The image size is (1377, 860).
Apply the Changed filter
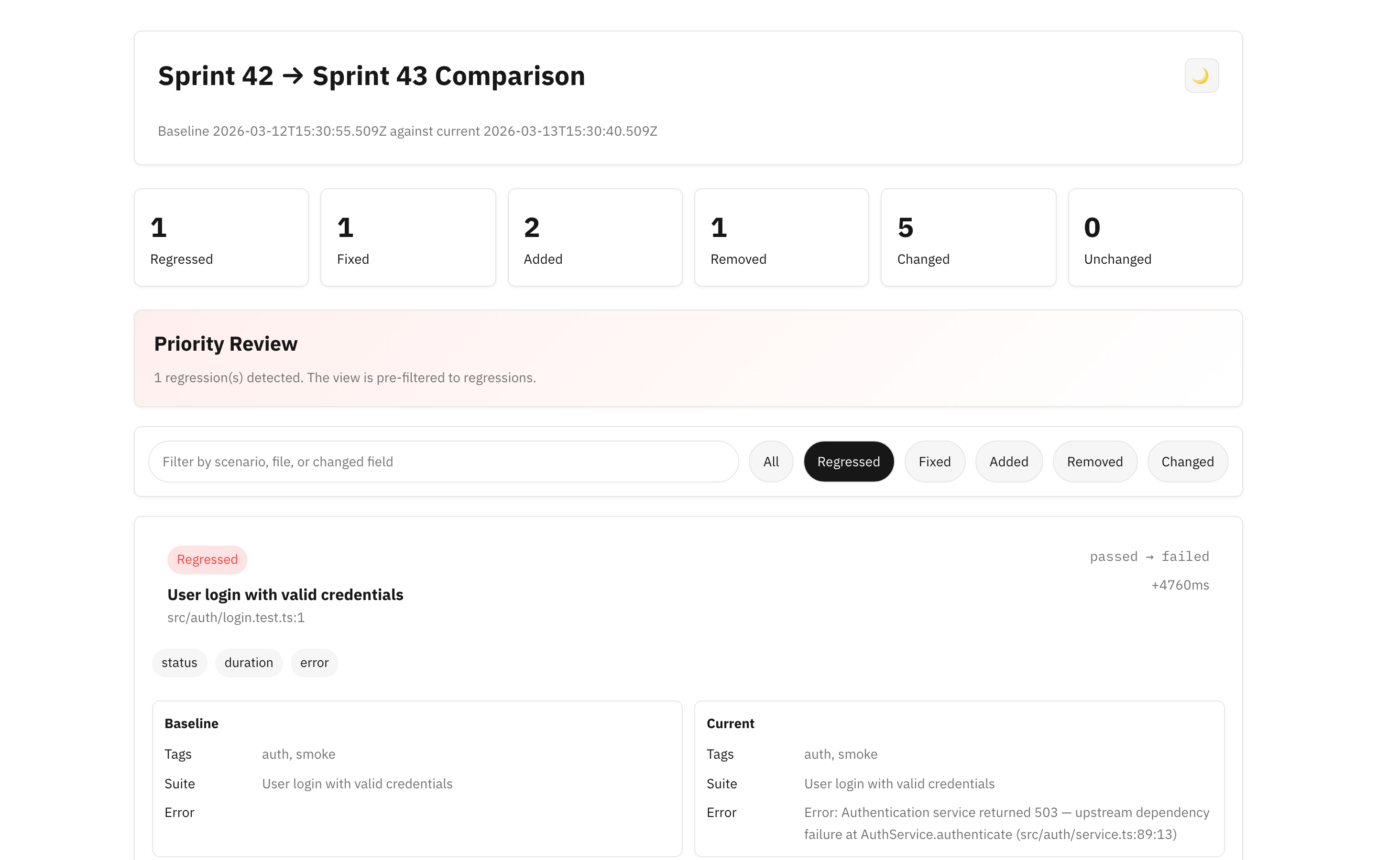point(1188,461)
